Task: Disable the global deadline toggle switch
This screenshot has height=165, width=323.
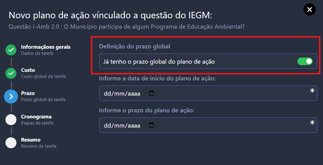Action: point(305,61)
